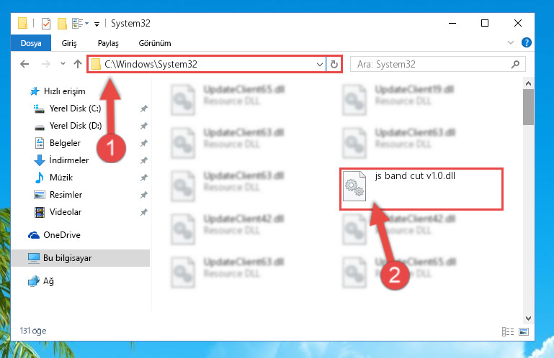Expand the ribbon with the chevron
The image size is (554, 358).
pyautogui.click(x=511, y=42)
